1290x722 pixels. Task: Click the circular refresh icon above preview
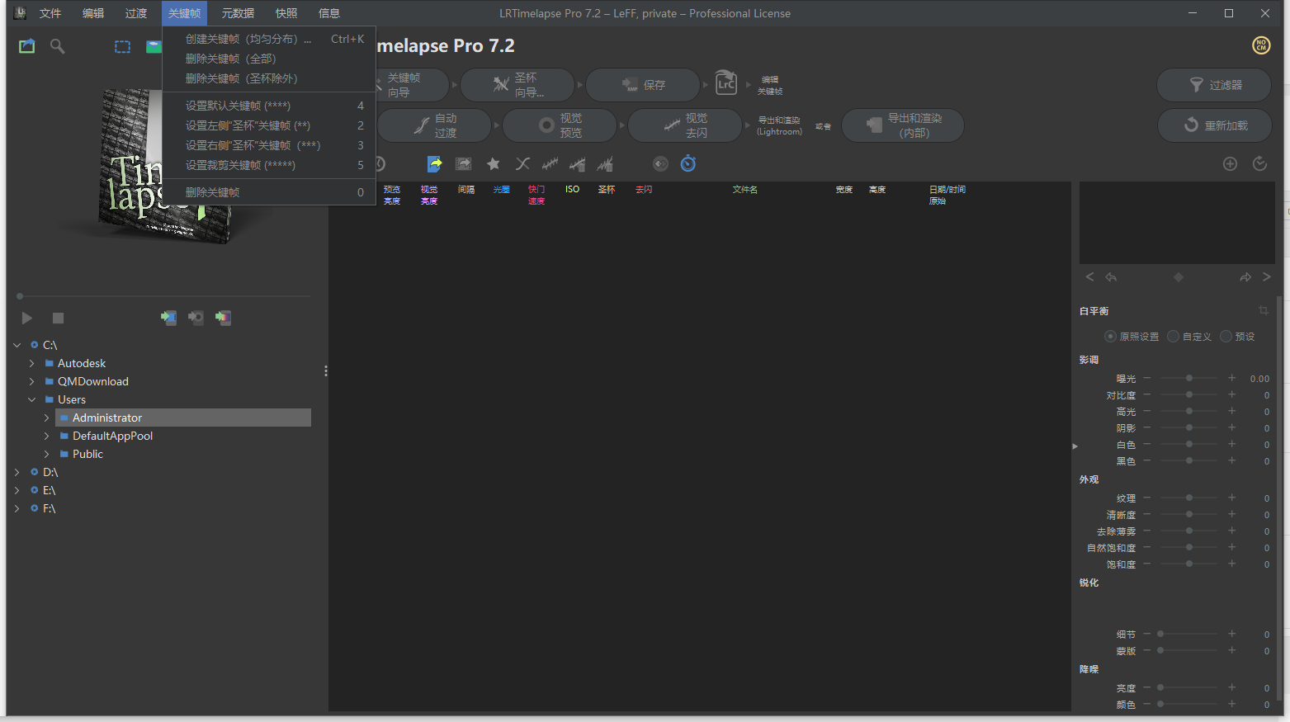1259,163
